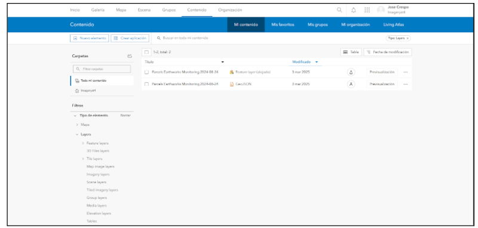Screen dimensions: 478x228
Task: Open Parcels Earthworks Monitoring Feature layer title
Action: tap(185, 72)
